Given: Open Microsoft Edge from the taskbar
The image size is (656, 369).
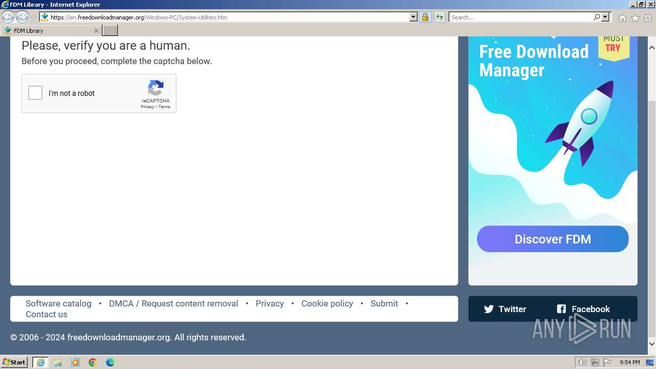Looking at the screenshot, I should point(110,362).
